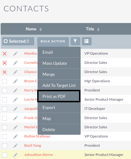The width and height of the screenshot is (131, 159).
Task: Edit Kerry contact with pencil icon
Action: [15, 91]
